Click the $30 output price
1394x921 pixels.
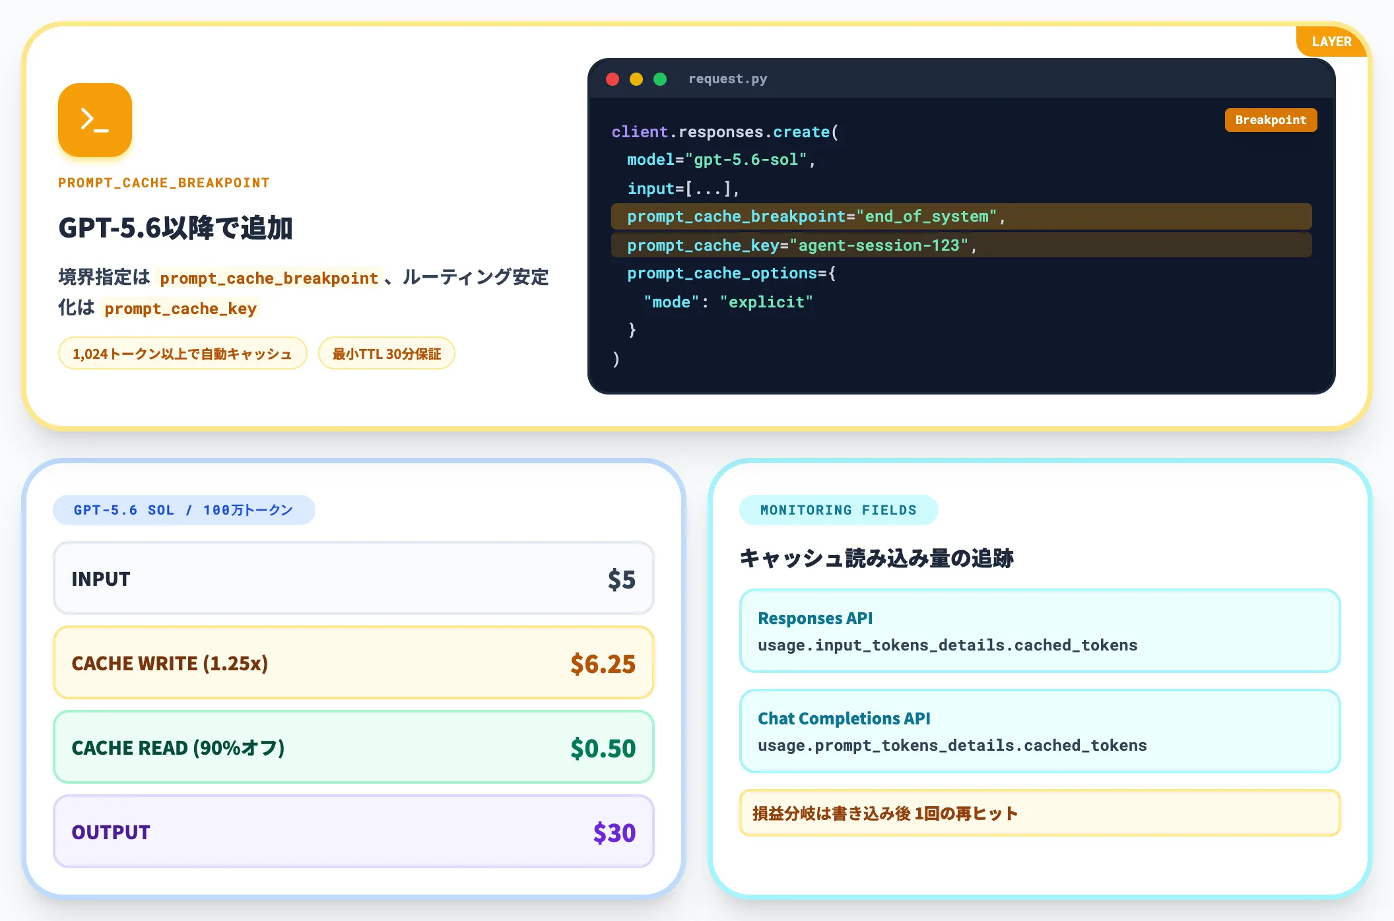click(x=614, y=833)
